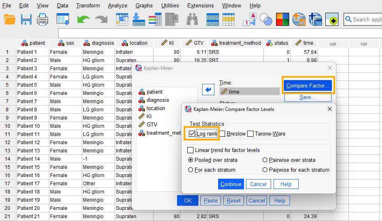Viewport: 382px width, 221px height.
Task: Click the Value Labels icon in the toolbar
Action: coord(250,19)
